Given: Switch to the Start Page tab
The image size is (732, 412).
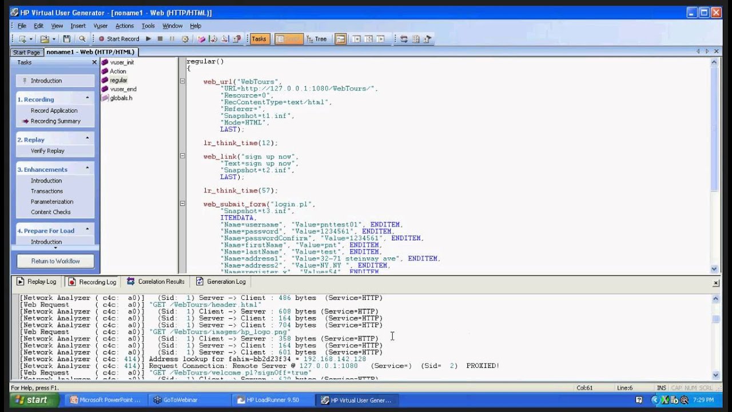Looking at the screenshot, I should pyautogui.click(x=26, y=52).
